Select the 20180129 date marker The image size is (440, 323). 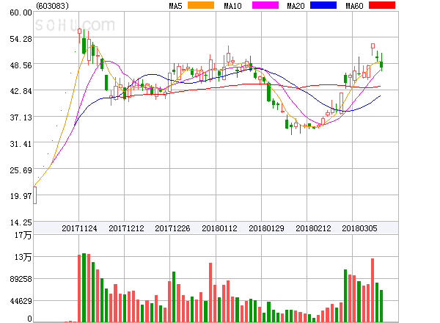(266, 228)
